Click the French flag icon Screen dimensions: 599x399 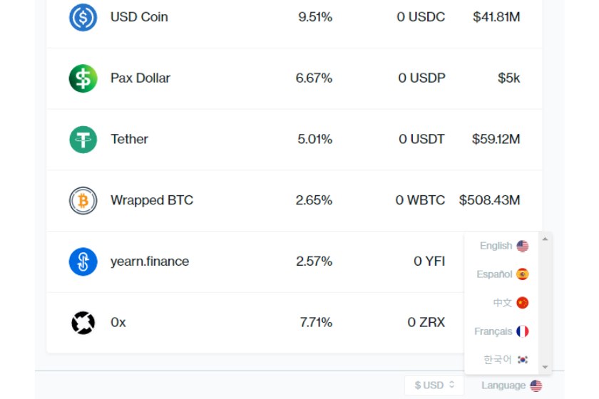[522, 331]
